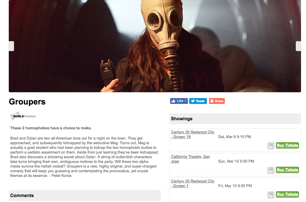
Task: Click the World Premiere film strip icon
Action: (x=15, y=116)
